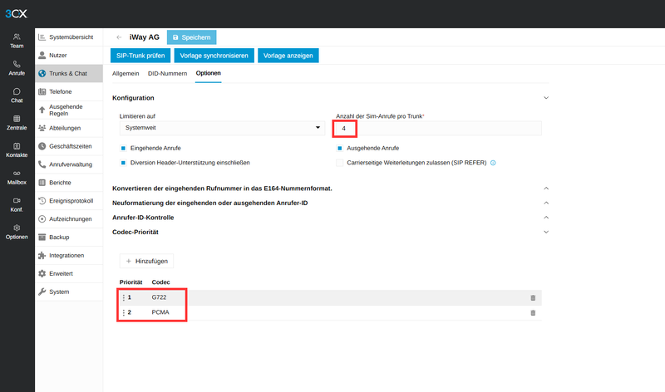This screenshot has height=392, width=665.
Task: Toggle the Eingehende Anrufe checkbox
Action: pyautogui.click(x=123, y=149)
